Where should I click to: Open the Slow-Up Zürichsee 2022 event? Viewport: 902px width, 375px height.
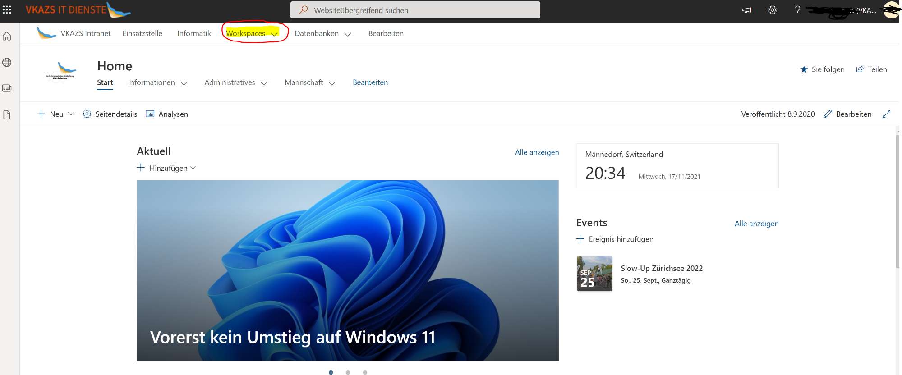click(x=662, y=268)
